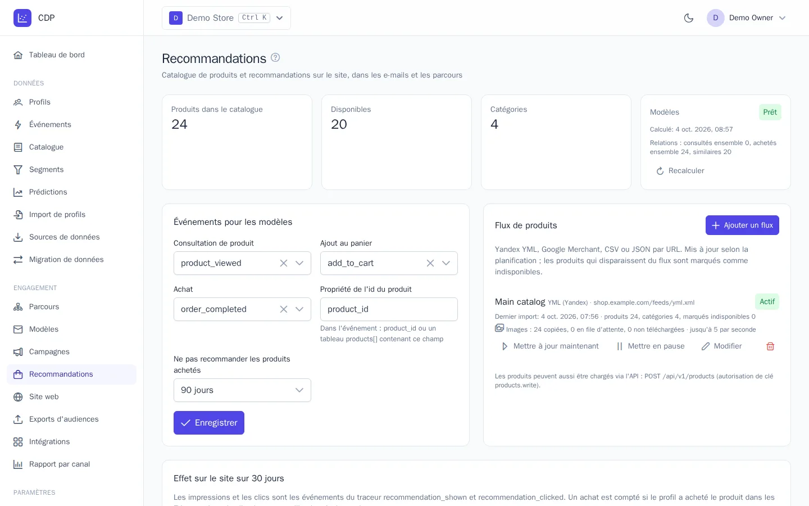
Task: Select Recommandations in sidebar
Action: 72,374
